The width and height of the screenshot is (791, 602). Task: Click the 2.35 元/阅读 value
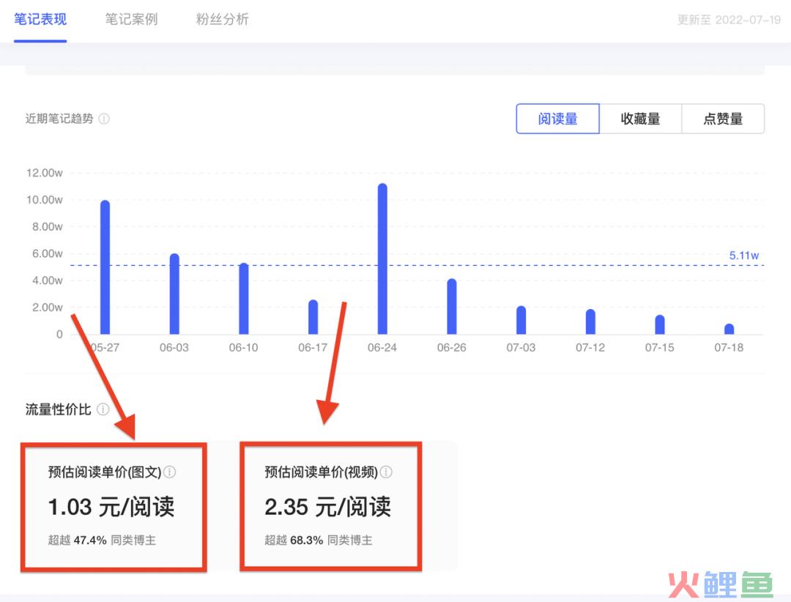click(327, 507)
